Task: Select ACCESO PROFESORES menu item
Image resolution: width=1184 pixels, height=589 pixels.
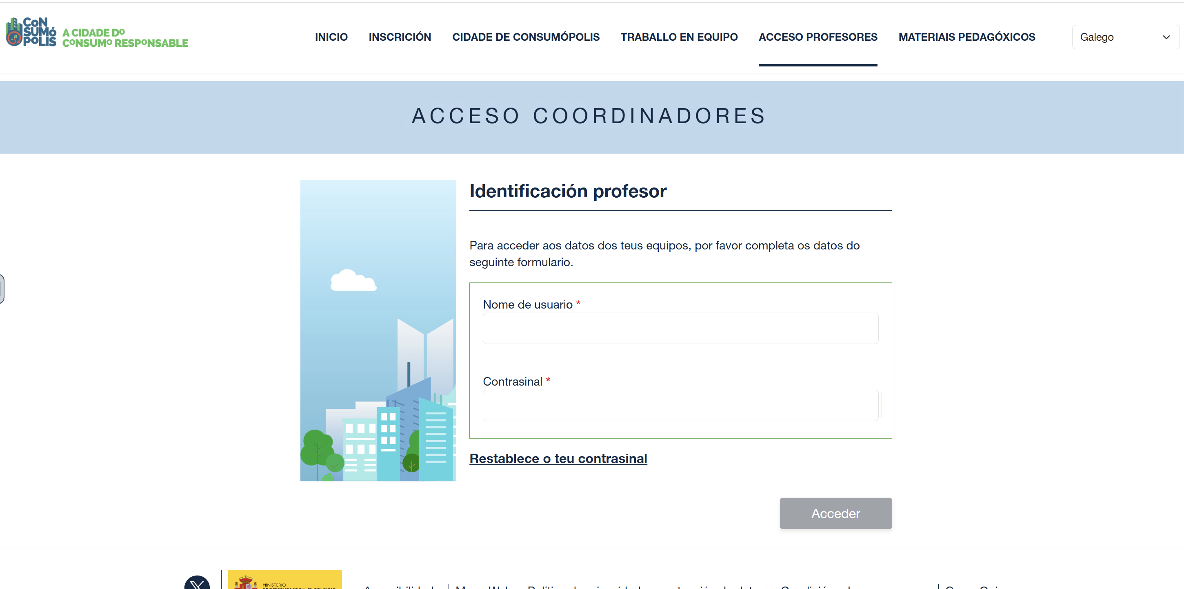Action: pyautogui.click(x=817, y=37)
